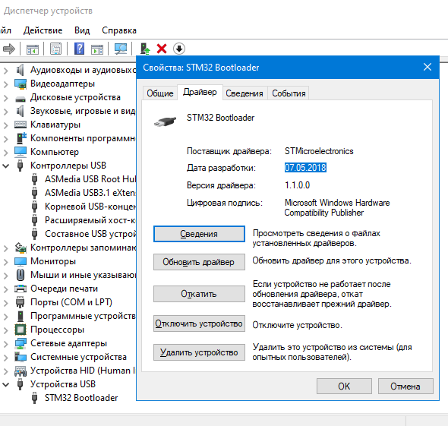Image resolution: width=448 pixels, height=426 pixels.
Task: Select ASMedia USB Root Hub item
Action: click(x=90, y=179)
